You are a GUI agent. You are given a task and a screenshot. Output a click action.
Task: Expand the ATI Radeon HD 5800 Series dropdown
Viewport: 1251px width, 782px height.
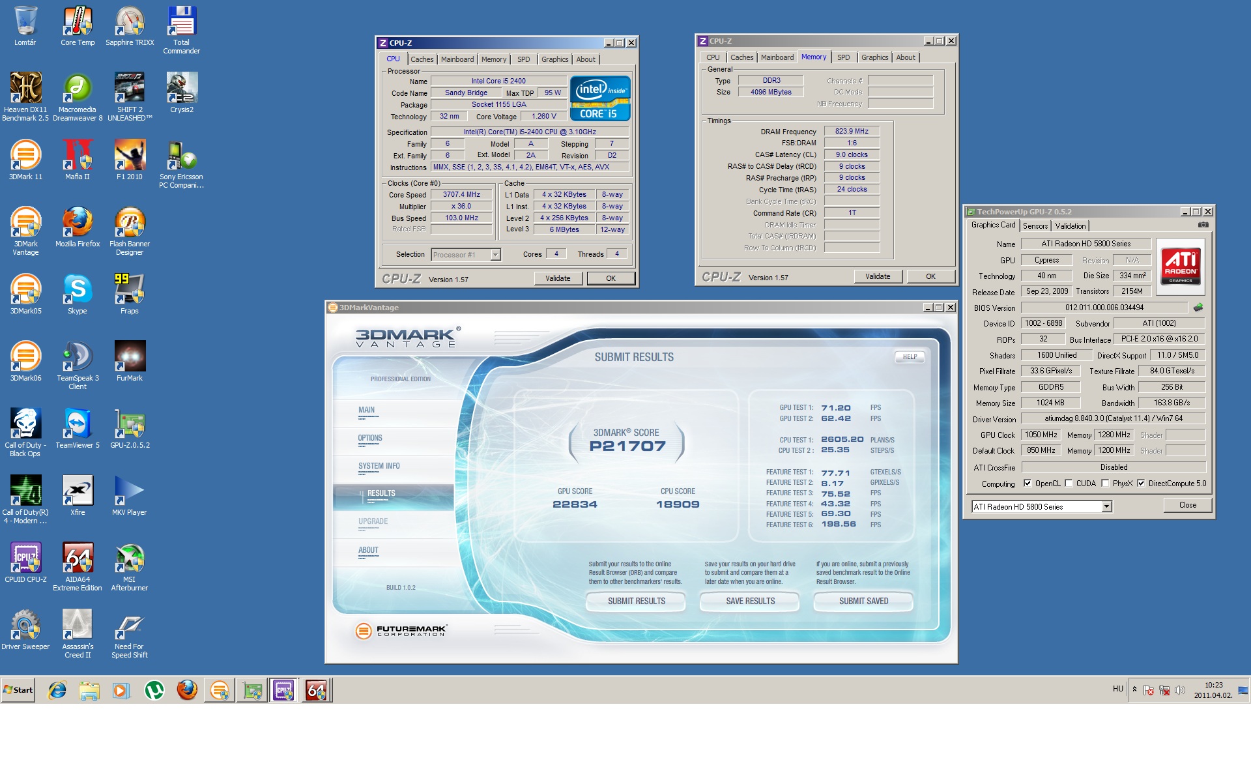pos(1106,507)
